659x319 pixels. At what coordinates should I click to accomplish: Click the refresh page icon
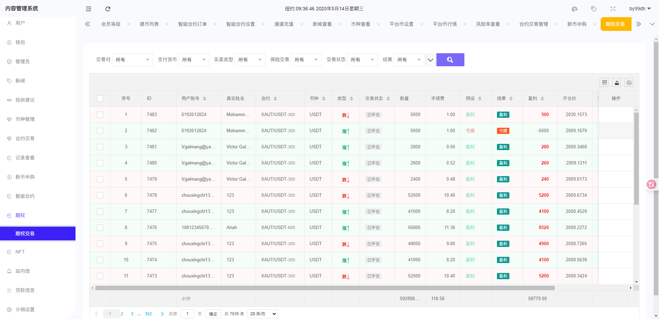tap(107, 9)
